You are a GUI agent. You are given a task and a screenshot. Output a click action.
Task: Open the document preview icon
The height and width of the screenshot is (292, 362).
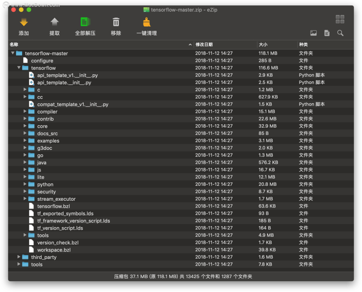(x=327, y=33)
